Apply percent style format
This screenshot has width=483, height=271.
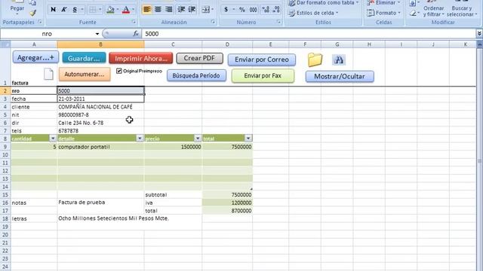coord(242,10)
